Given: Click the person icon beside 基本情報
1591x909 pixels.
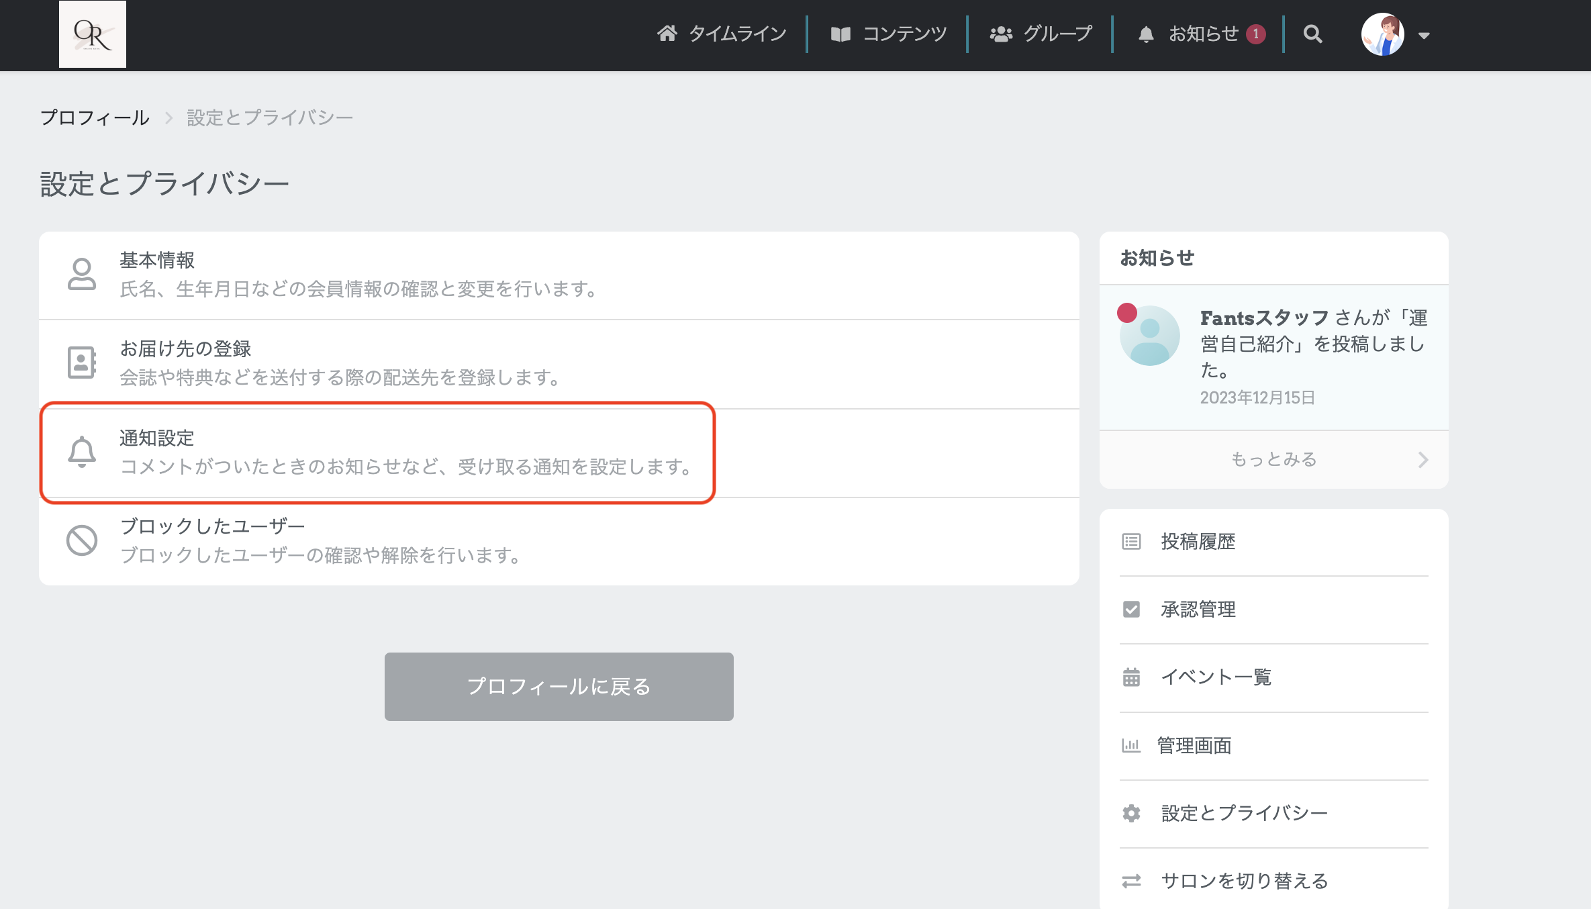Looking at the screenshot, I should coord(82,275).
